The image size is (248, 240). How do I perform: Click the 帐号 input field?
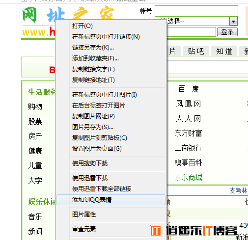pos(196,10)
